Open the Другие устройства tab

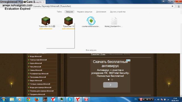click(118, 12)
